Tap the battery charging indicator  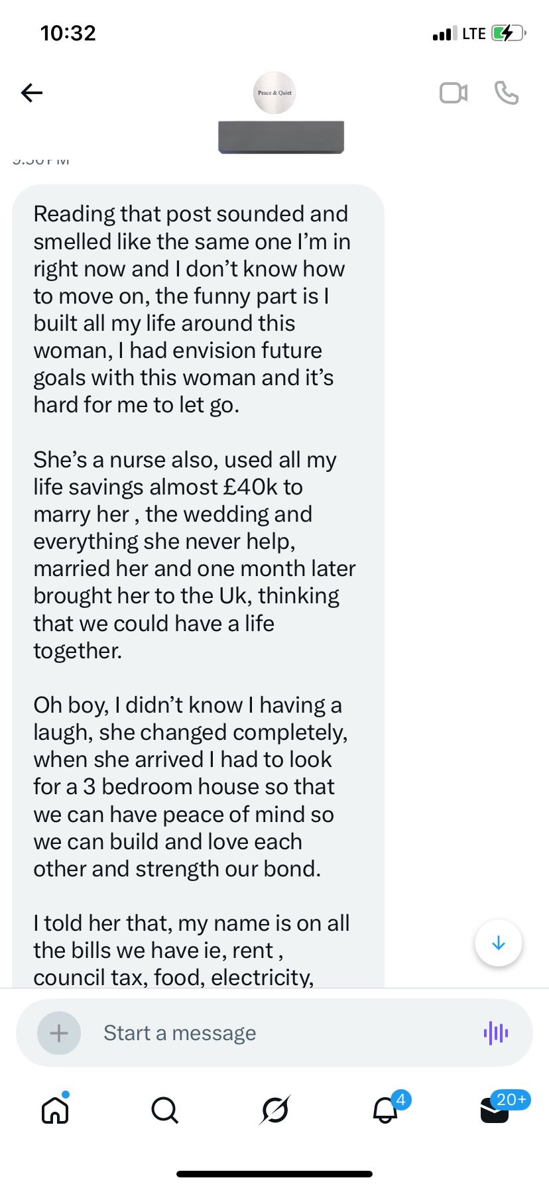point(508,33)
